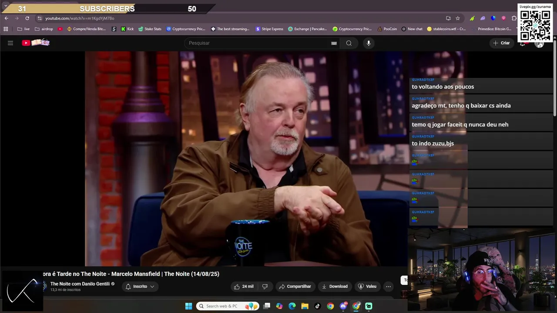The image size is (557, 313).
Task: Open The Noite com Danilo Gentili channel
Action: 80,284
